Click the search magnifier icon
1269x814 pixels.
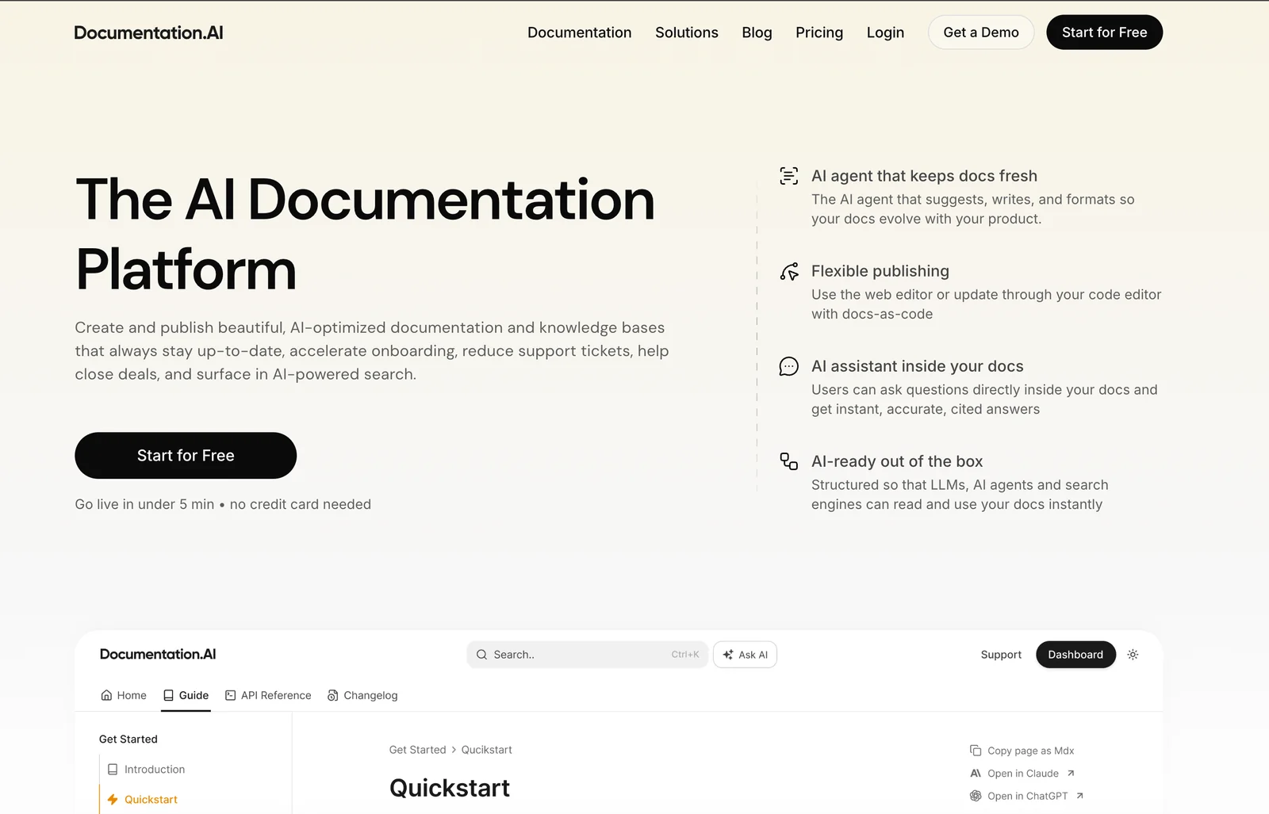[481, 655]
